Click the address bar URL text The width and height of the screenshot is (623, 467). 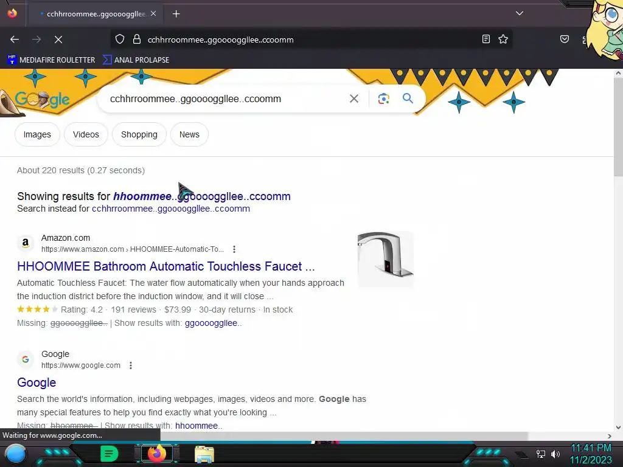coord(220,40)
